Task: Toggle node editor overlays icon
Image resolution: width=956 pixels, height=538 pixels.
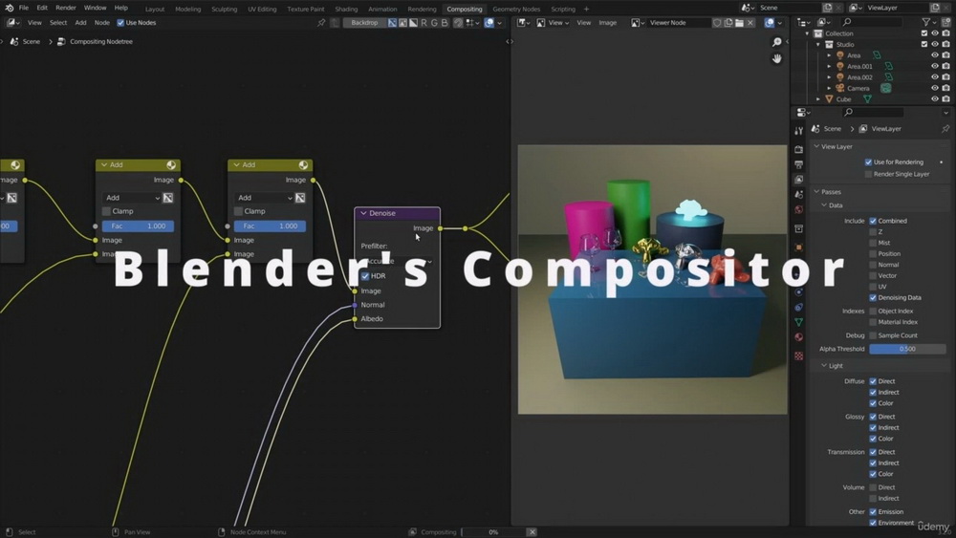Action: click(x=489, y=23)
